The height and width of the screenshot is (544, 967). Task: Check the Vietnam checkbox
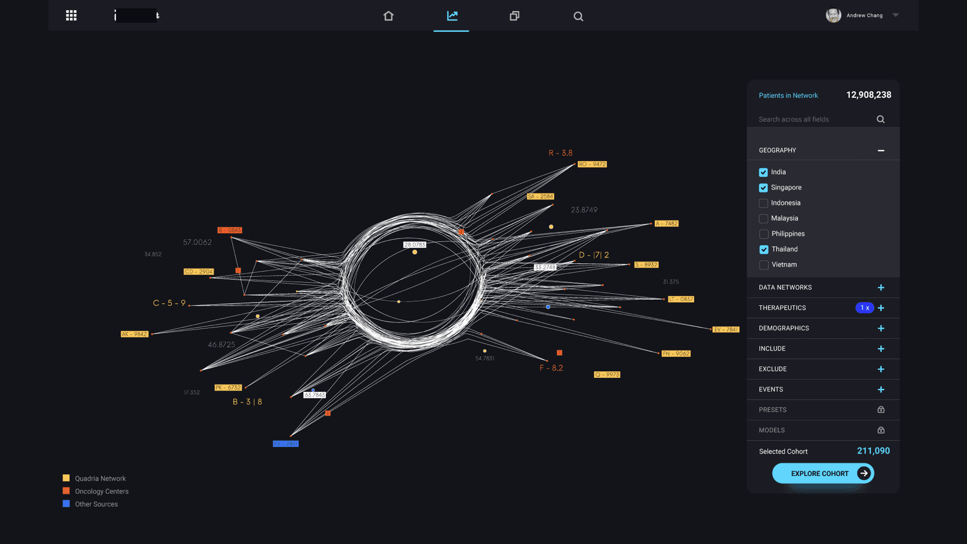click(x=764, y=265)
